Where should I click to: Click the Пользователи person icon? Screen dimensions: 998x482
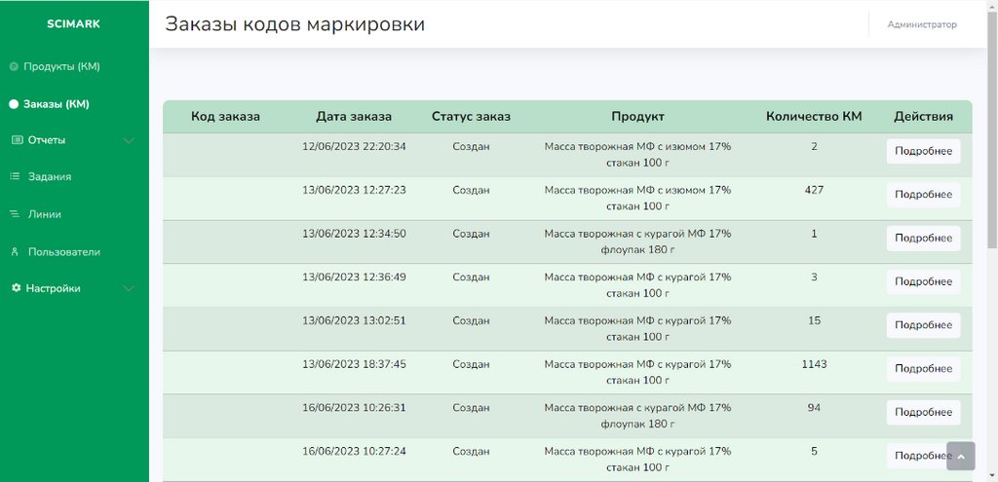pyautogui.click(x=16, y=252)
